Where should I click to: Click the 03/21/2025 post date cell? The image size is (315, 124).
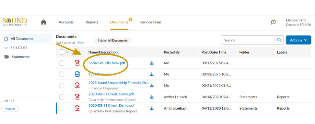coord(216,86)
